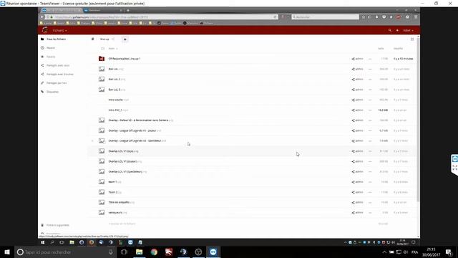Viewport: 458px width, 258px height.
Task: Click the image thumbnail icon of vainqueurs file
Action: click(102, 213)
